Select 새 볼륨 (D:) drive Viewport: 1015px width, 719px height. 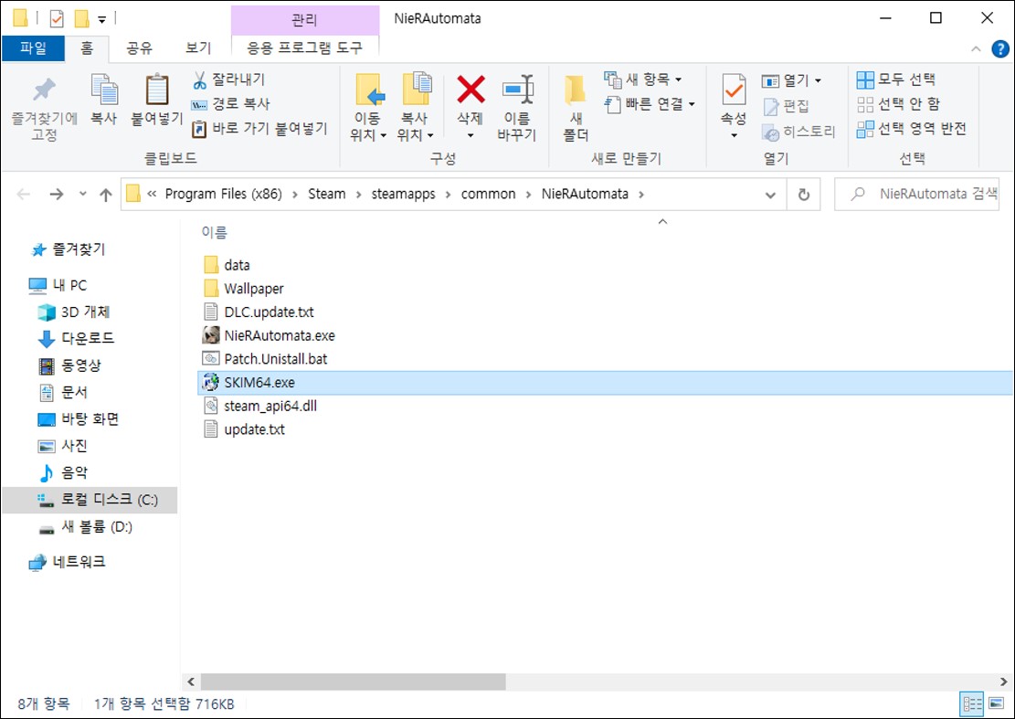pyautogui.click(x=86, y=527)
